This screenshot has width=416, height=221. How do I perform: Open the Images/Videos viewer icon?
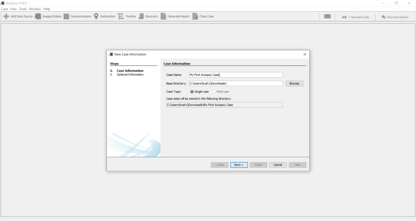pyautogui.click(x=38, y=16)
